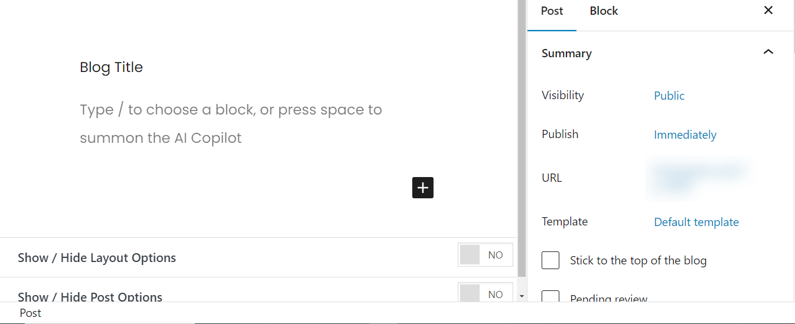Open the Default template selector
This screenshot has height=324, width=795.
click(x=696, y=222)
